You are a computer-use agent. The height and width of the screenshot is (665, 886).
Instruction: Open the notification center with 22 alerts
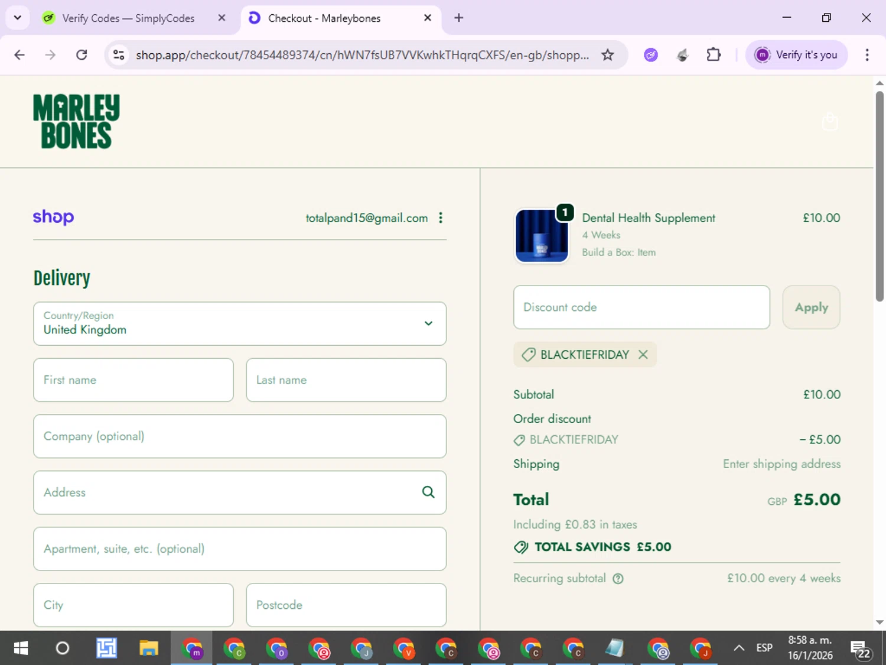click(x=860, y=648)
